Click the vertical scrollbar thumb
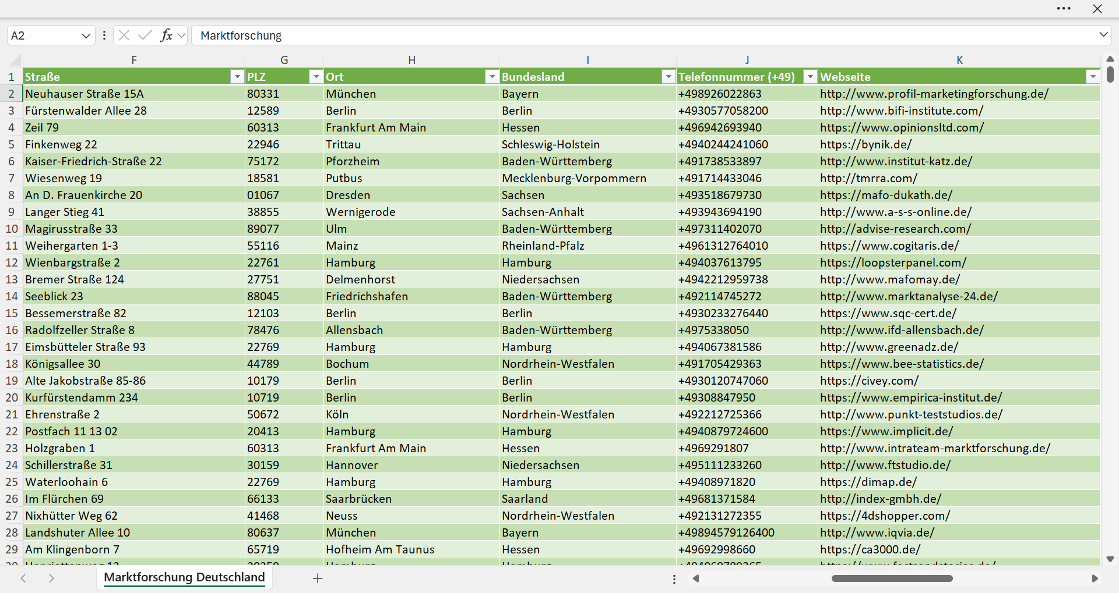 pyautogui.click(x=1110, y=74)
